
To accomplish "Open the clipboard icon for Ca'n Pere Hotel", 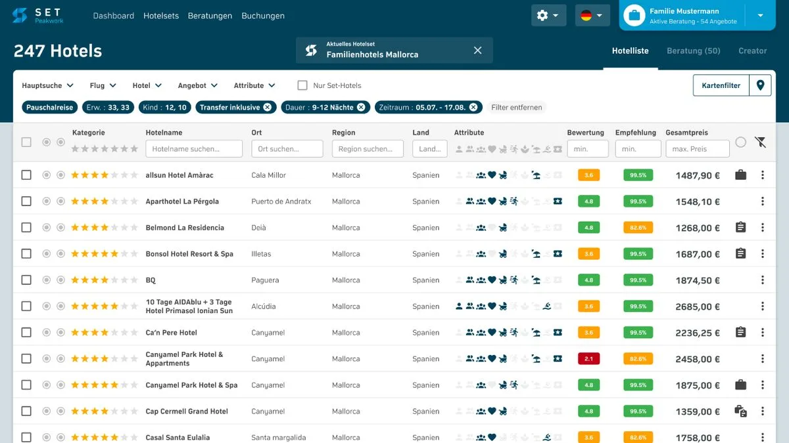I will [740, 332].
